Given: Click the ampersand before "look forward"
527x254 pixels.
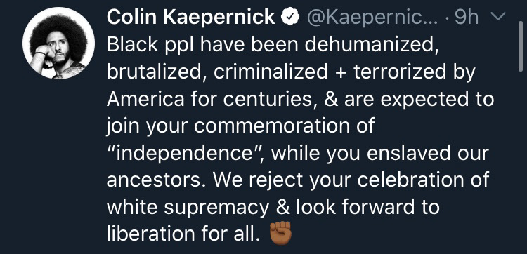Looking at the screenshot, I should [282, 207].
